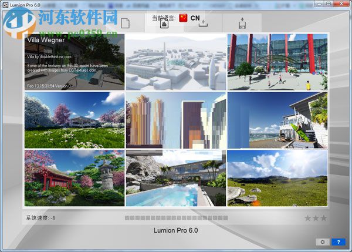
Task: Open the Save scene tab with floppy icon
Action: 242,23
